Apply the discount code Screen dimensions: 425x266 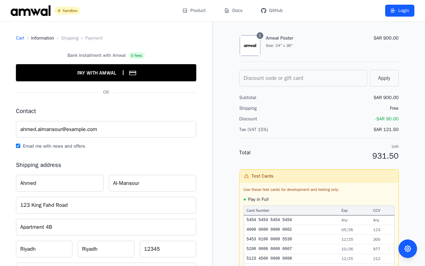pyautogui.click(x=384, y=78)
